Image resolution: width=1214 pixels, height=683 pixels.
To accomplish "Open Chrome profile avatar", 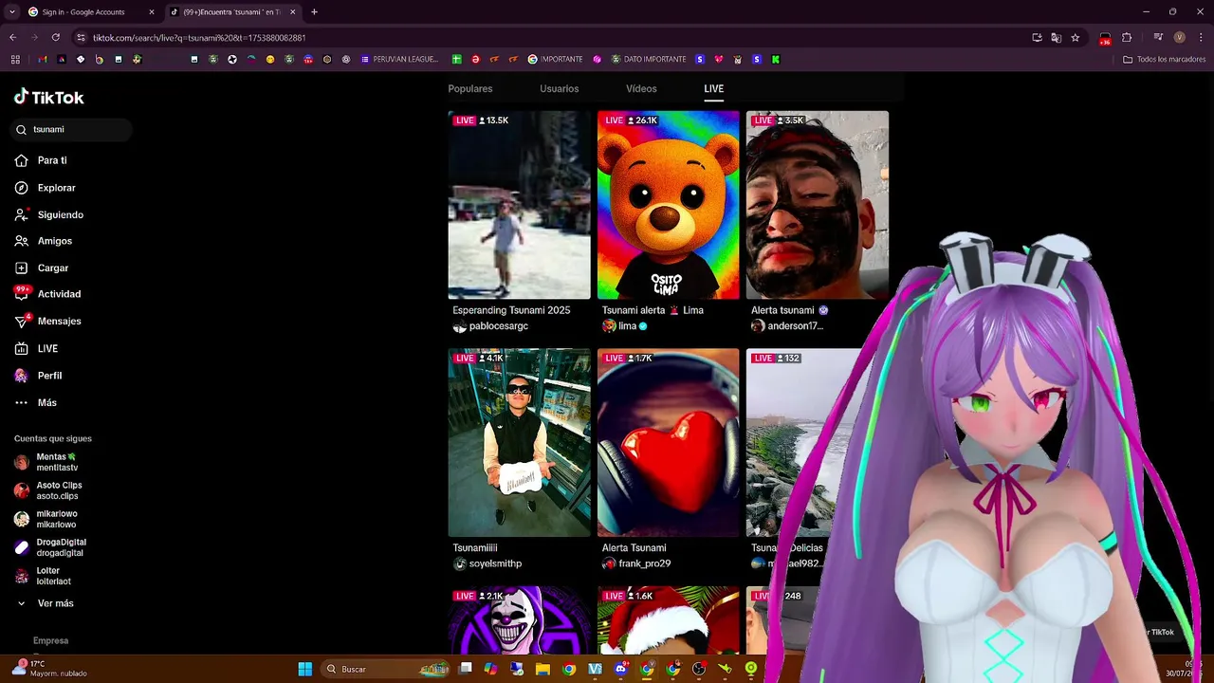I will pyautogui.click(x=1179, y=37).
